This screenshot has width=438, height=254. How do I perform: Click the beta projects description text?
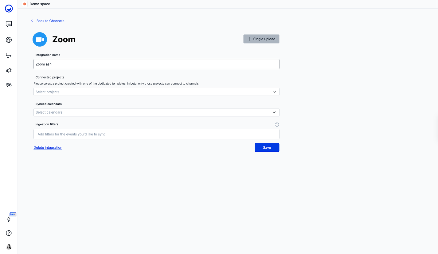click(116, 83)
